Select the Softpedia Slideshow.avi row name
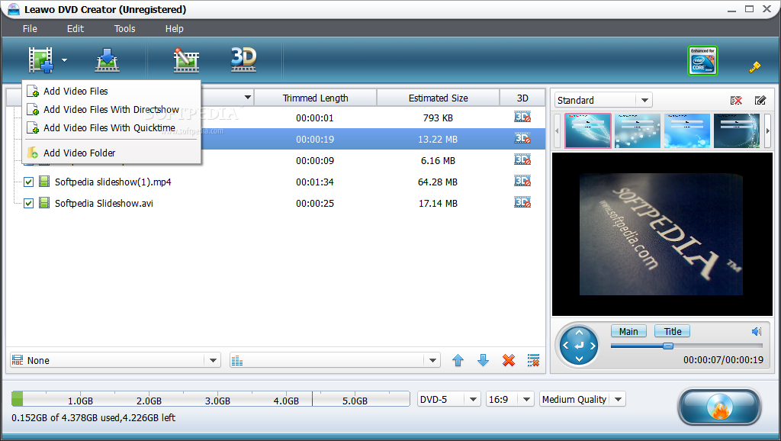 104,203
